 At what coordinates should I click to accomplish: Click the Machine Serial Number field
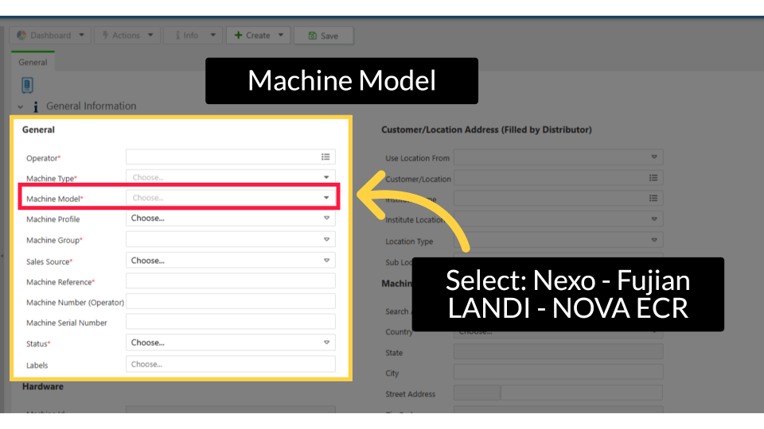pyautogui.click(x=231, y=322)
